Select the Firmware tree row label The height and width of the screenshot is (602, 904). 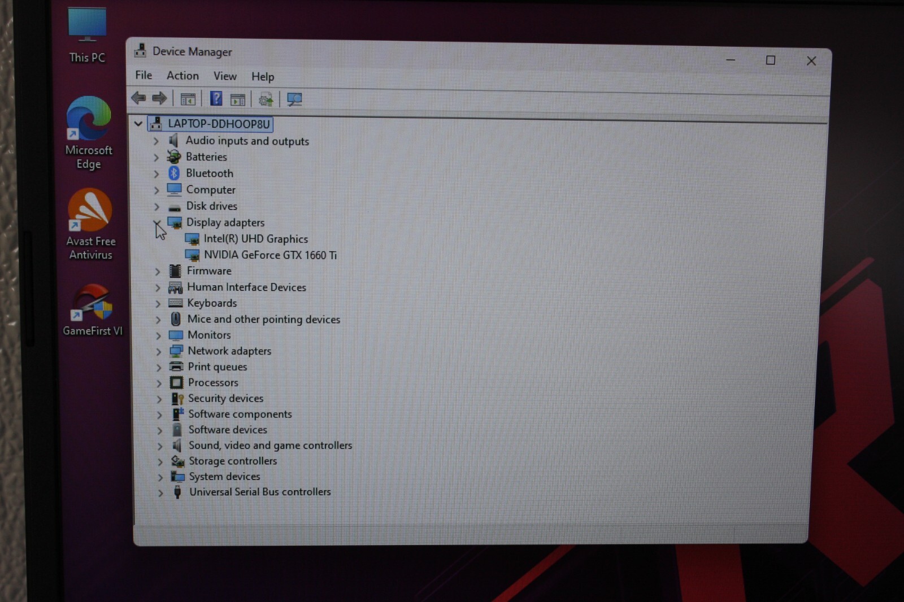[209, 271]
